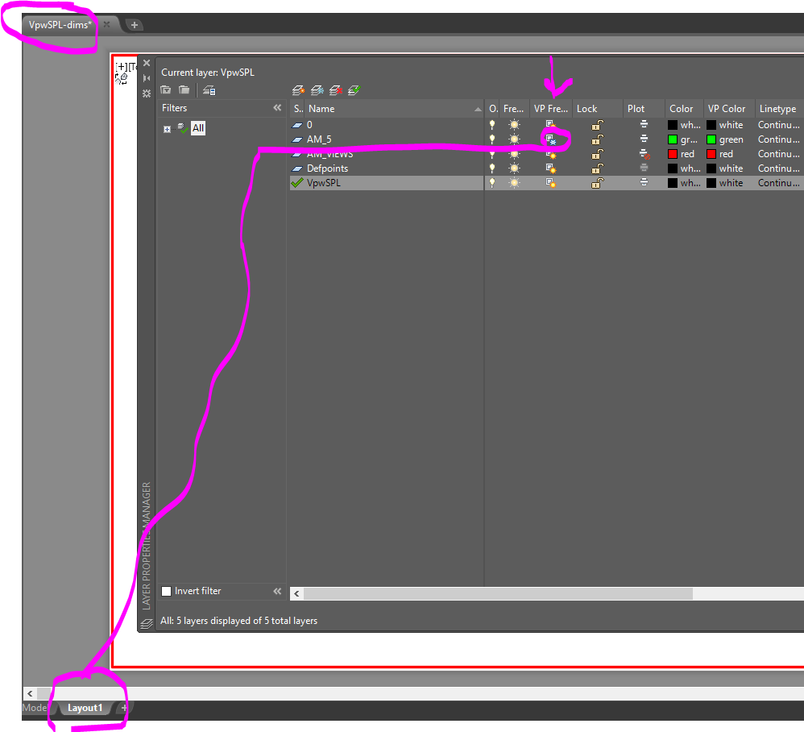Image resolution: width=804 pixels, height=732 pixels.
Task: Create new layer frozen in all viewports
Action: [317, 90]
